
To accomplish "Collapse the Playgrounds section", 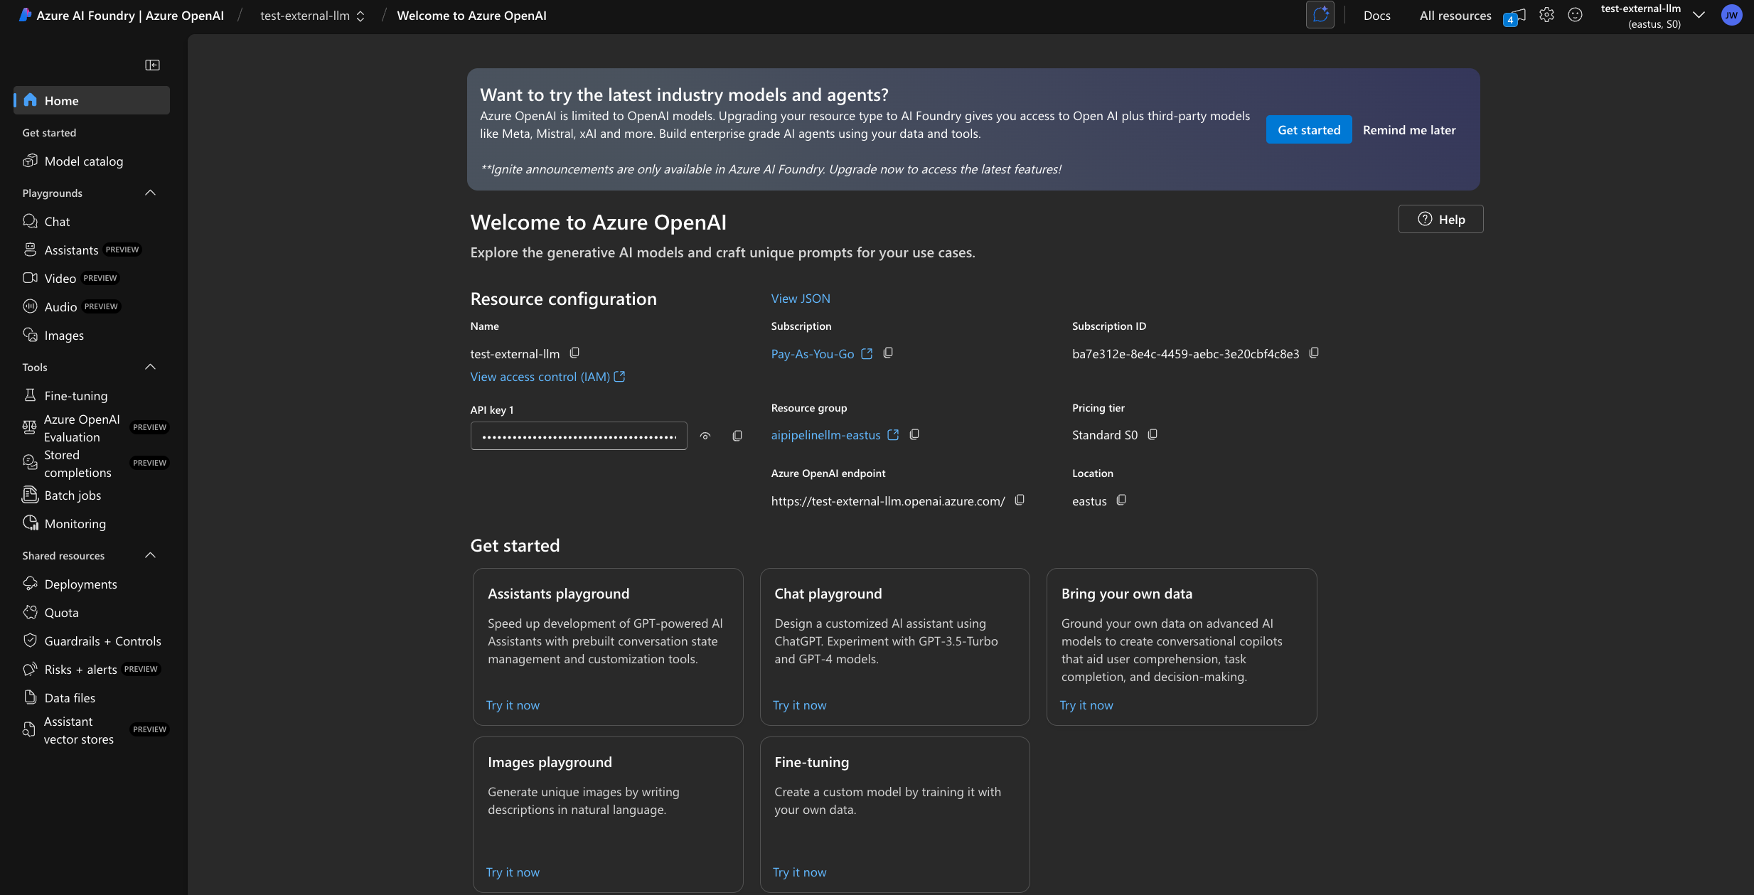I will [x=149, y=193].
